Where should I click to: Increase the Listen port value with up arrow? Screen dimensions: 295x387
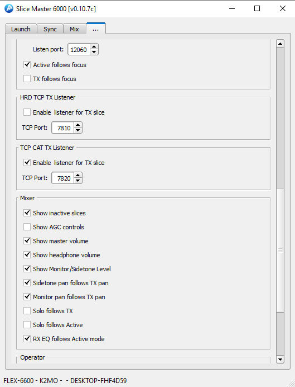[94, 46]
